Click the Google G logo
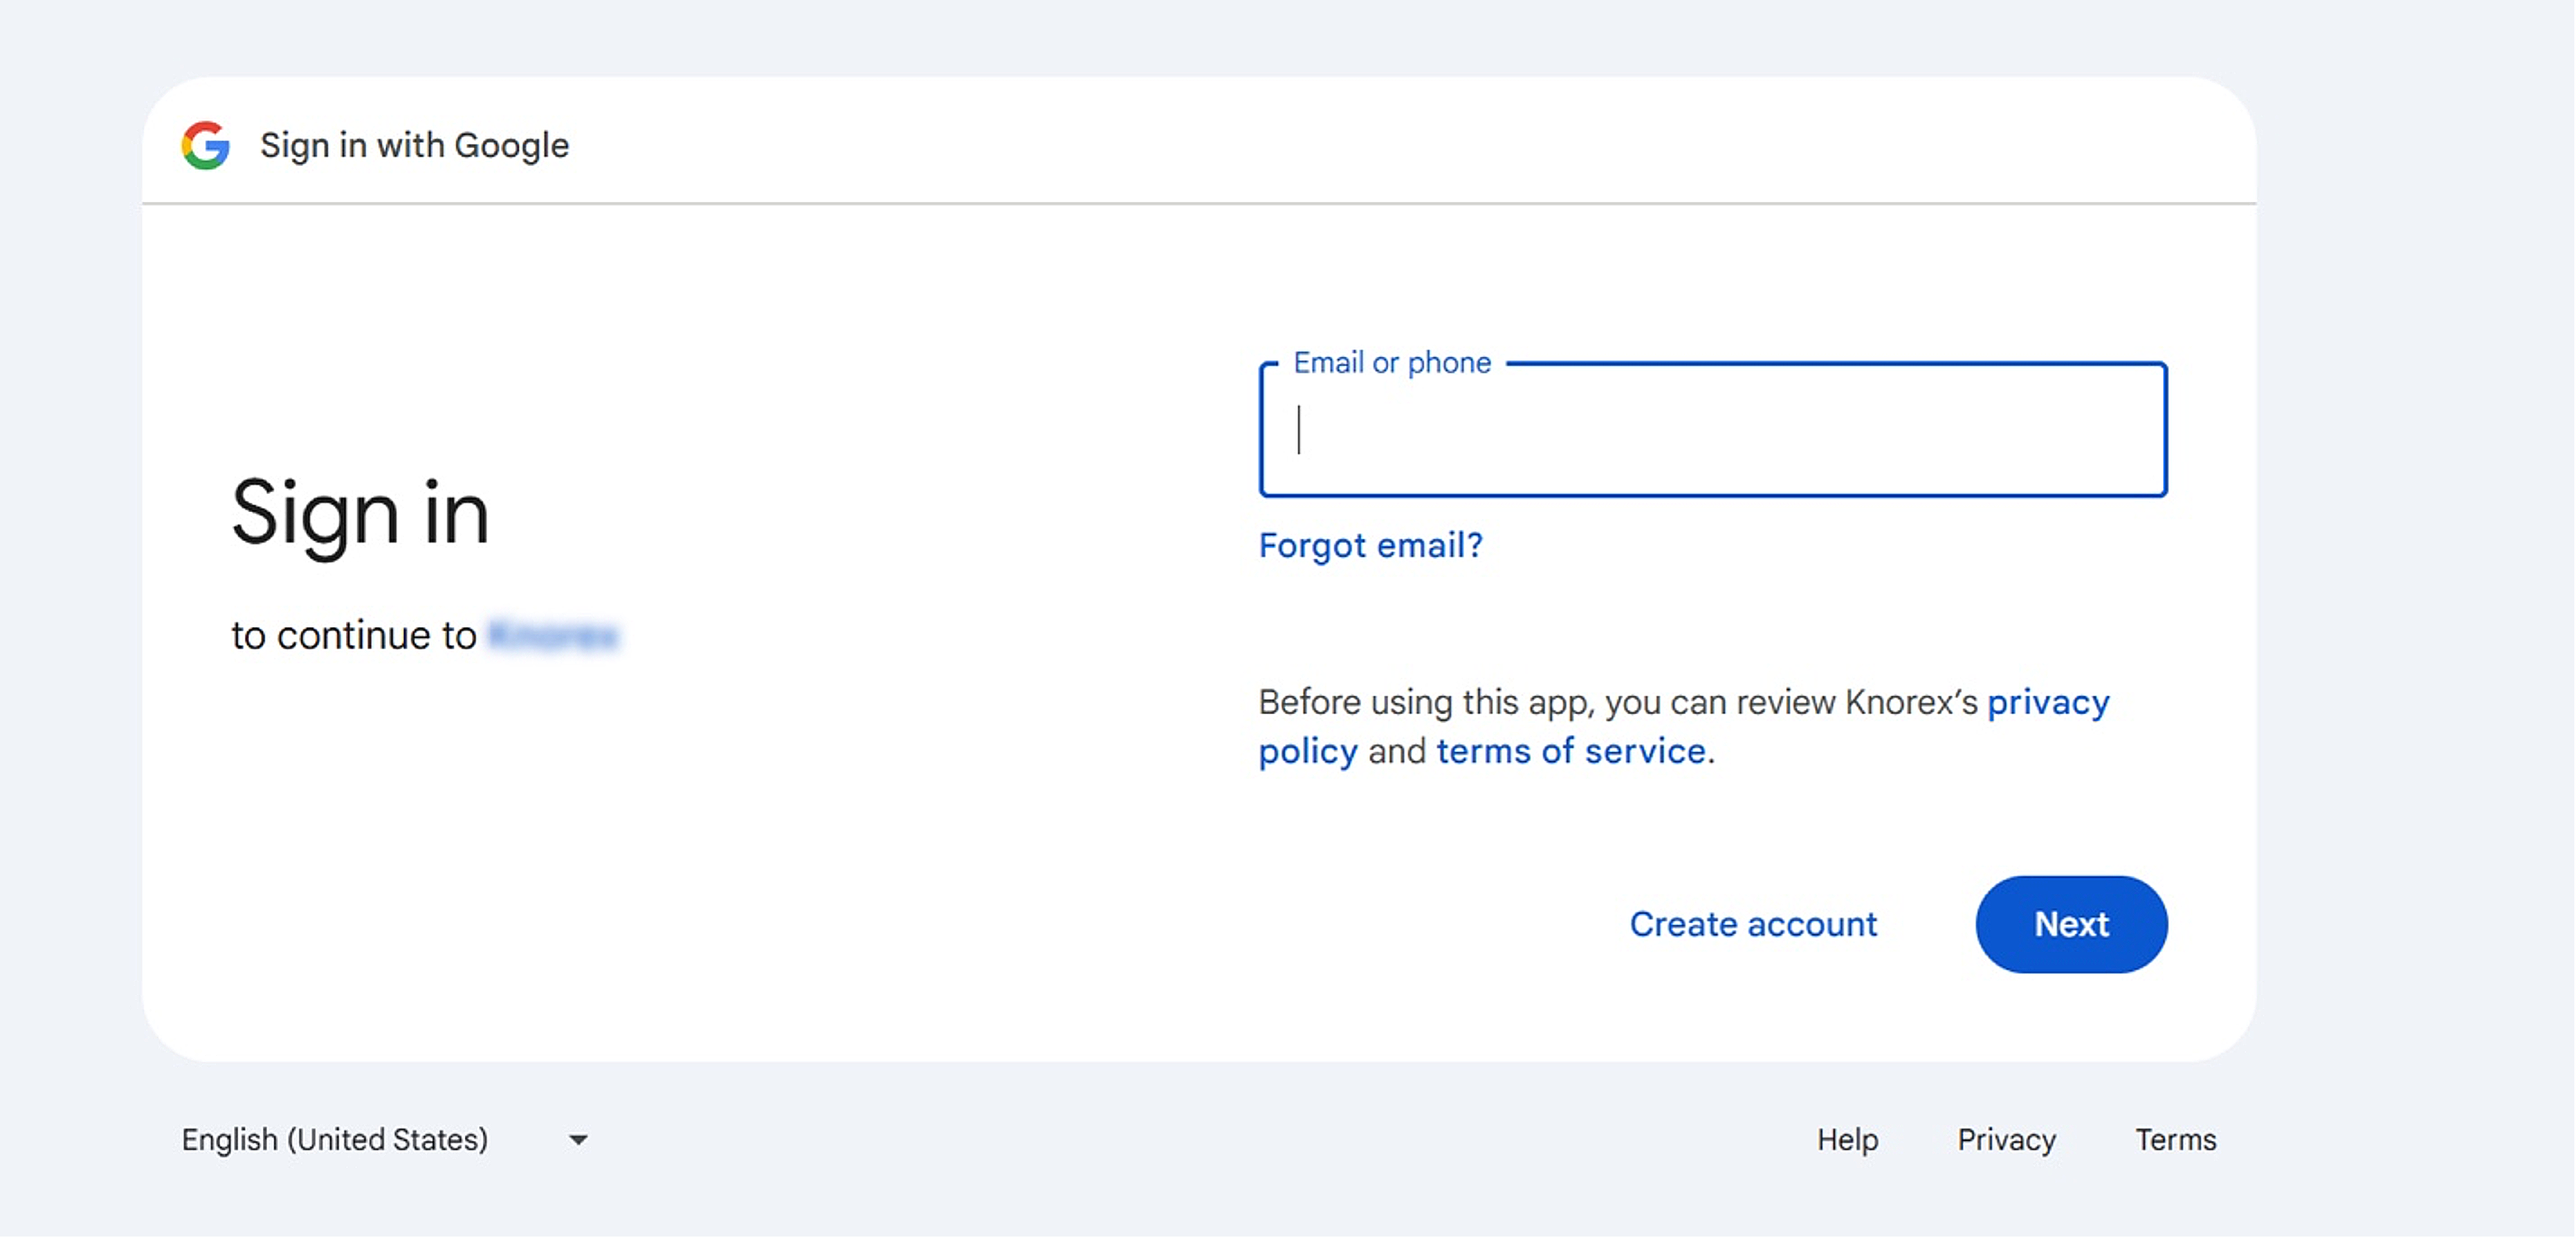 [x=205, y=146]
